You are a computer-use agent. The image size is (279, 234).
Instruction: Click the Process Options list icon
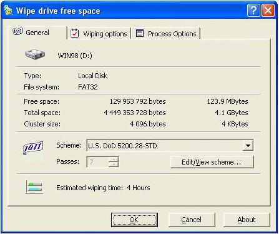pos(140,33)
